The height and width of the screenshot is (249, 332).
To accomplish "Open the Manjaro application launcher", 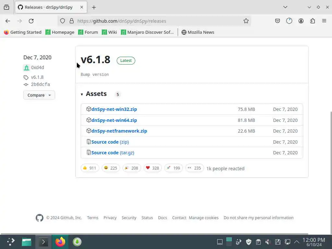I will tap(11, 242).
